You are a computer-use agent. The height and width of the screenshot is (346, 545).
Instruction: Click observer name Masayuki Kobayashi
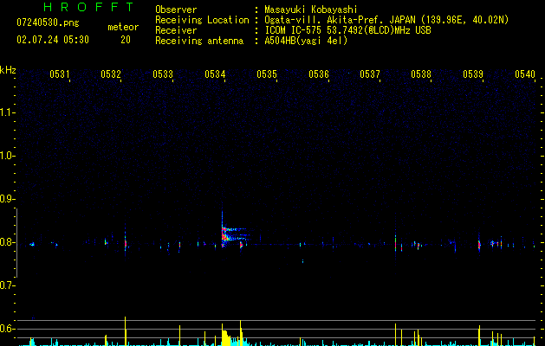point(311,10)
